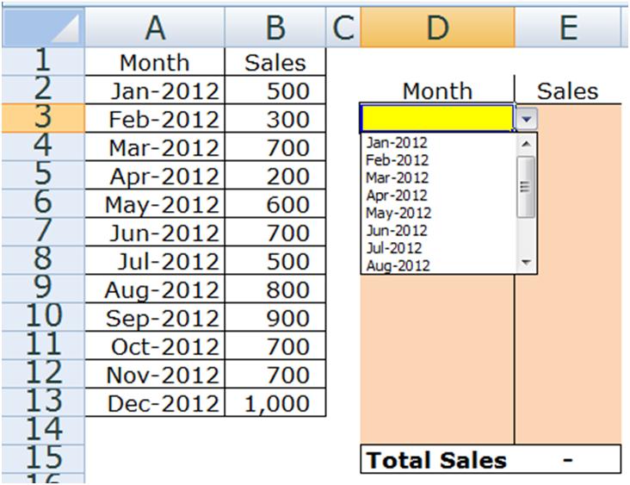Pick Mar-2012 from the validation list
This screenshot has height=485, width=630.
click(x=397, y=177)
